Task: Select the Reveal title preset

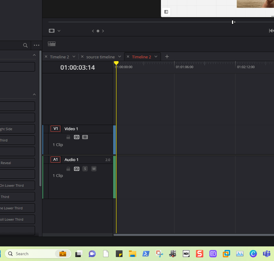Action: (x=17, y=163)
